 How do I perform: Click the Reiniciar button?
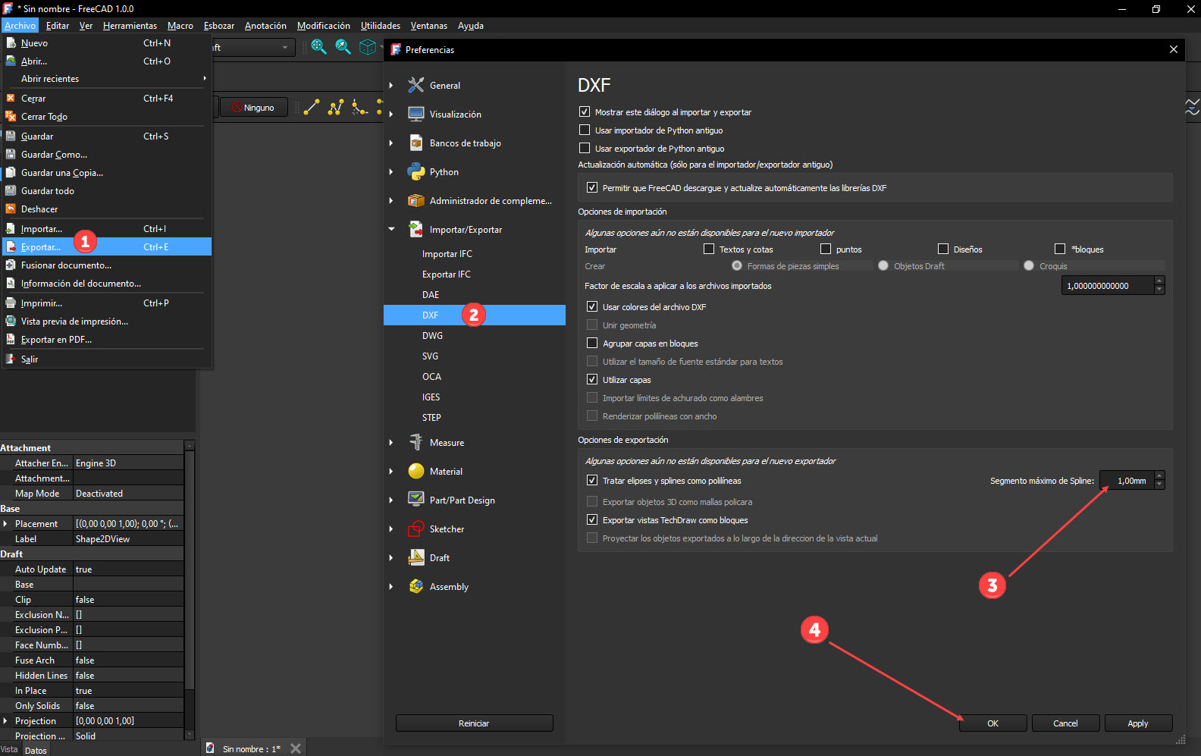point(474,723)
